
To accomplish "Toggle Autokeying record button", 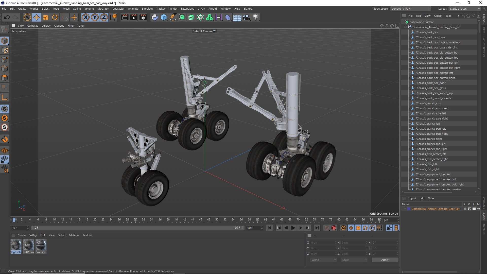I will (334, 228).
